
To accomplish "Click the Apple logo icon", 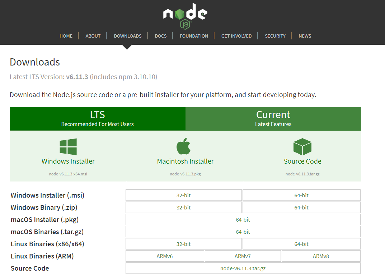I will (184, 146).
